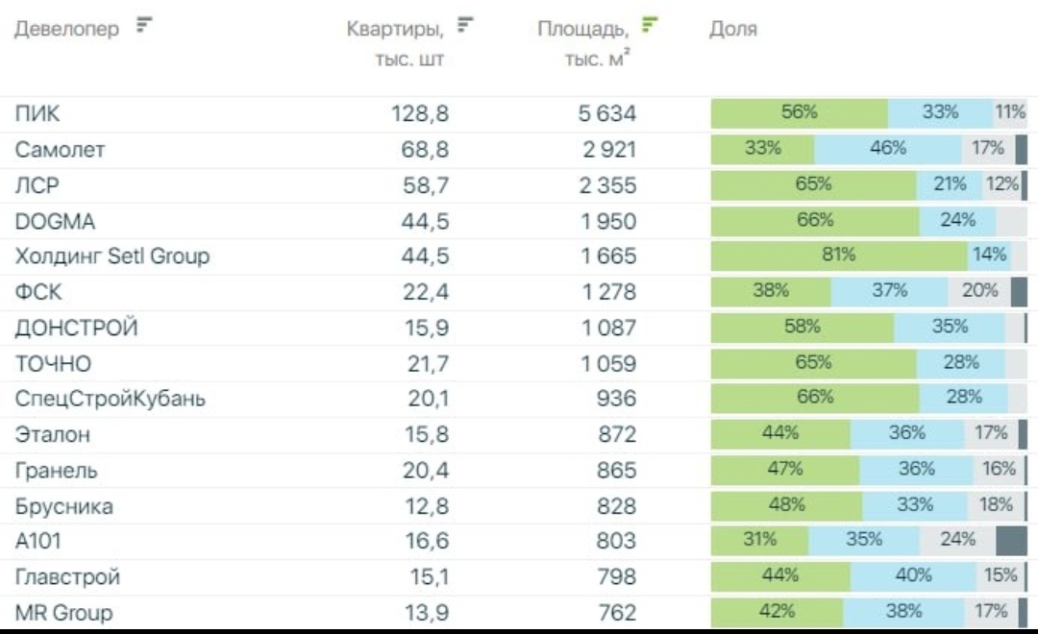The height and width of the screenshot is (634, 1038).
Task: Select the blue 40% segment for Главстрой
Action: [x=913, y=575]
